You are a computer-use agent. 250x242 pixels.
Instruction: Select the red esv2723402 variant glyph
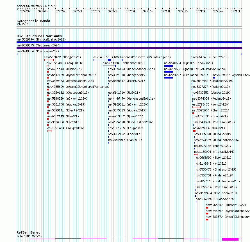(x=49, y=60)
